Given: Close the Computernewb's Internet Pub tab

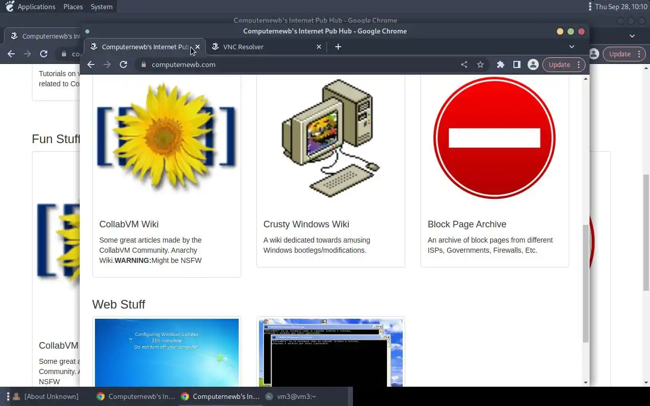Looking at the screenshot, I should [198, 47].
